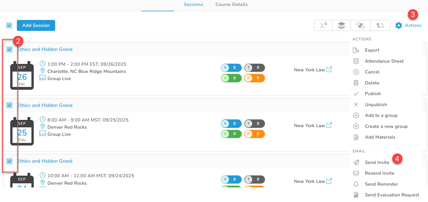
Task: Click the overlapping squares toolbar icon
Action: coord(361,25)
